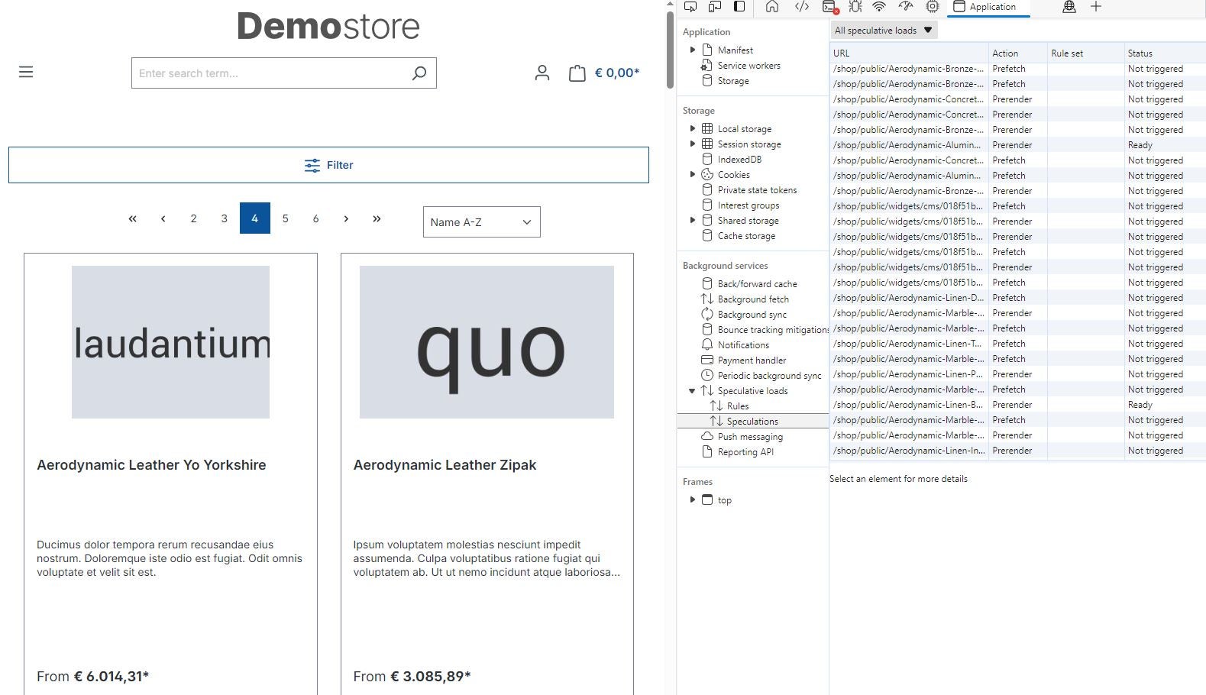Viewport: 1206px width, 695px height.
Task: Expand Shared storage arrow
Action: (x=693, y=220)
